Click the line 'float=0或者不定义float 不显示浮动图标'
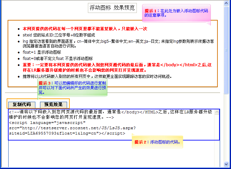Image resolution: width=231 pixels, height=169 pixels. coord(58,59)
